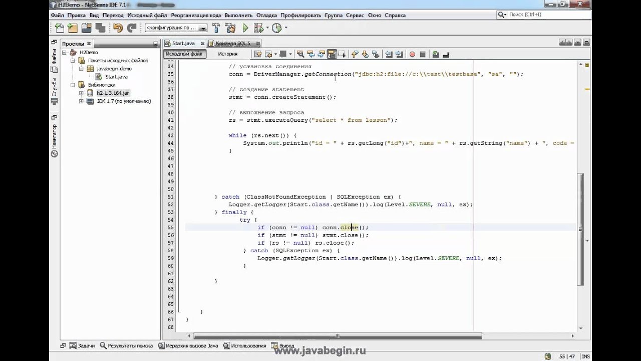Toggle Highlight Search in editor toolbar
The image size is (641, 361).
click(332, 54)
